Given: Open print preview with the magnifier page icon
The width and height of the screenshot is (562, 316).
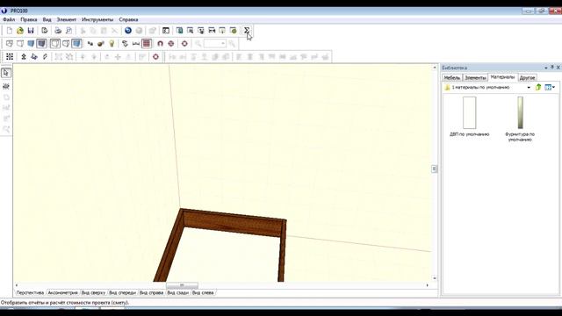Looking at the screenshot, I should pyautogui.click(x=68, y=31).
